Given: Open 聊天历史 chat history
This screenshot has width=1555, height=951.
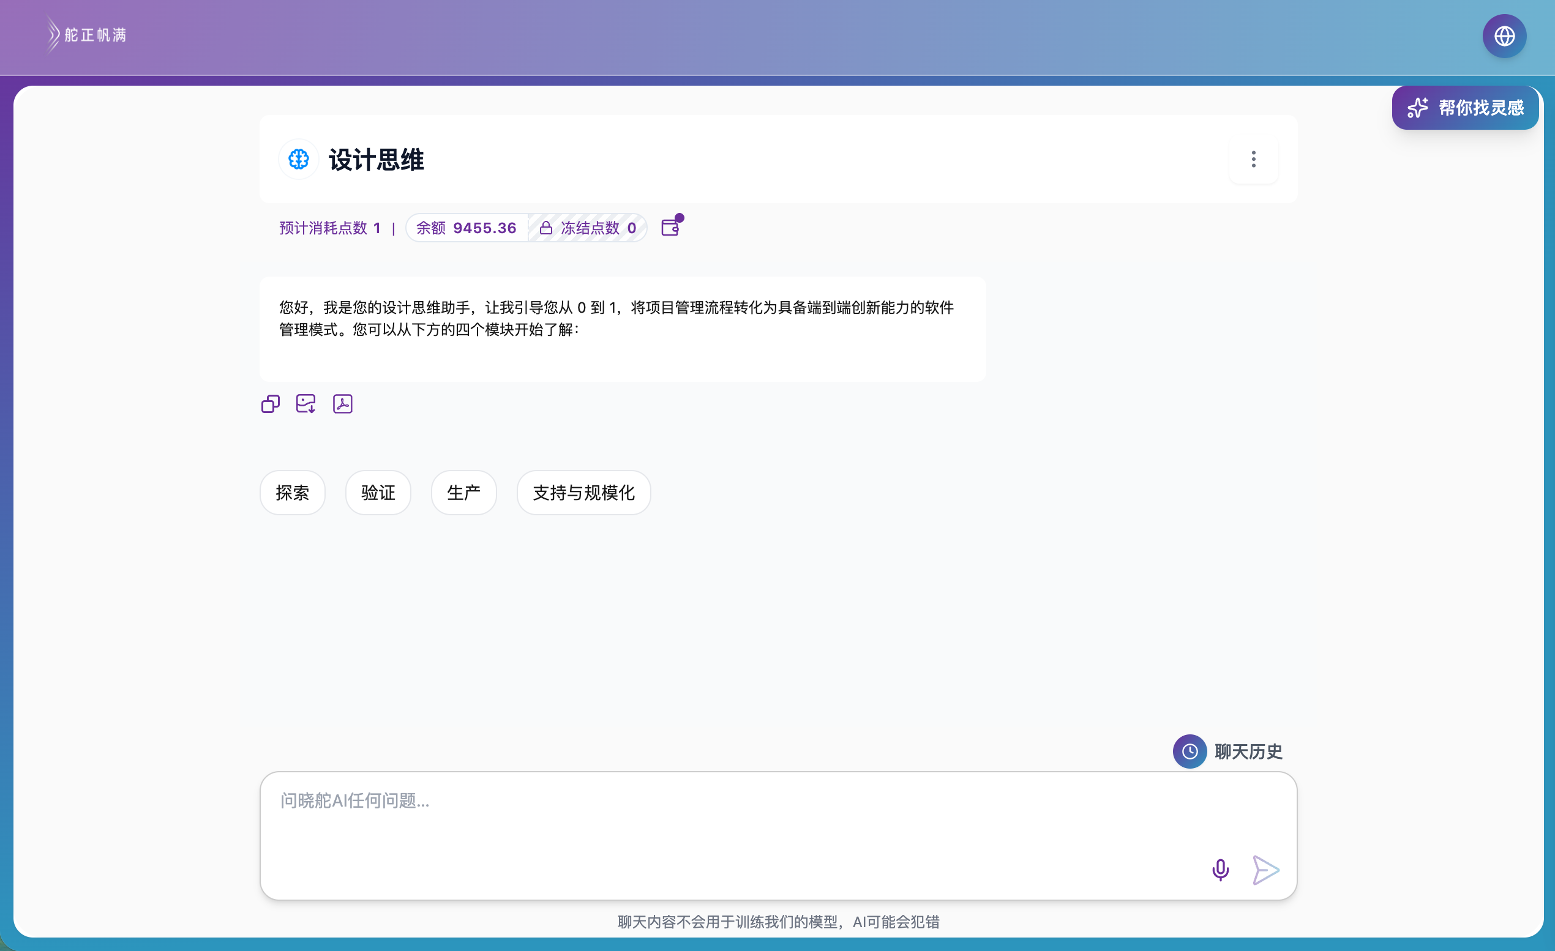Looking at the screenshot, I should click(1227, 751).
